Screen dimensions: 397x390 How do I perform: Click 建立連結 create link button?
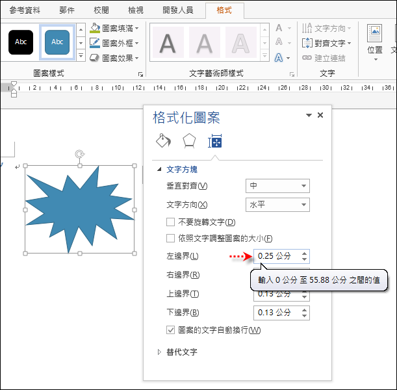(x=324, y=58)
